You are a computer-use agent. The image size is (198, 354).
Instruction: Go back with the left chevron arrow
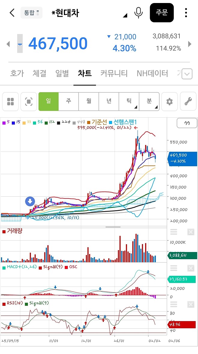(x=12, y=13)
